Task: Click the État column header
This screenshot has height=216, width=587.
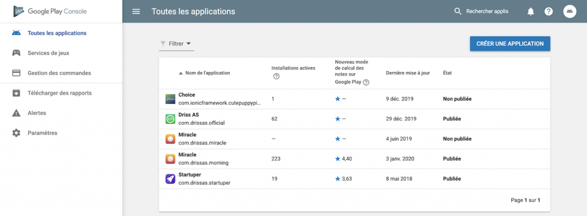Action: click(447, 73)
